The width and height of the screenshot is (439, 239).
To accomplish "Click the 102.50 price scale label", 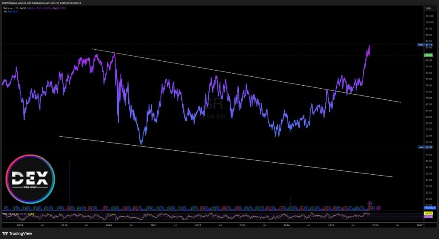I will click(429, 16).
